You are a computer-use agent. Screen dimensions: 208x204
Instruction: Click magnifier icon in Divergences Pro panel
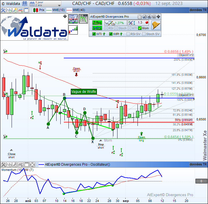(140, 17)
